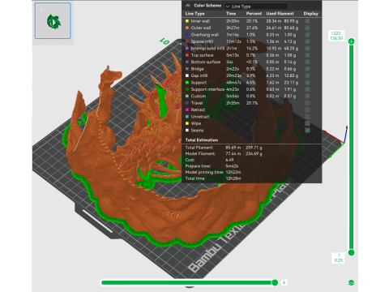Toggle Gap infill display checkbox

pos(307,75)
